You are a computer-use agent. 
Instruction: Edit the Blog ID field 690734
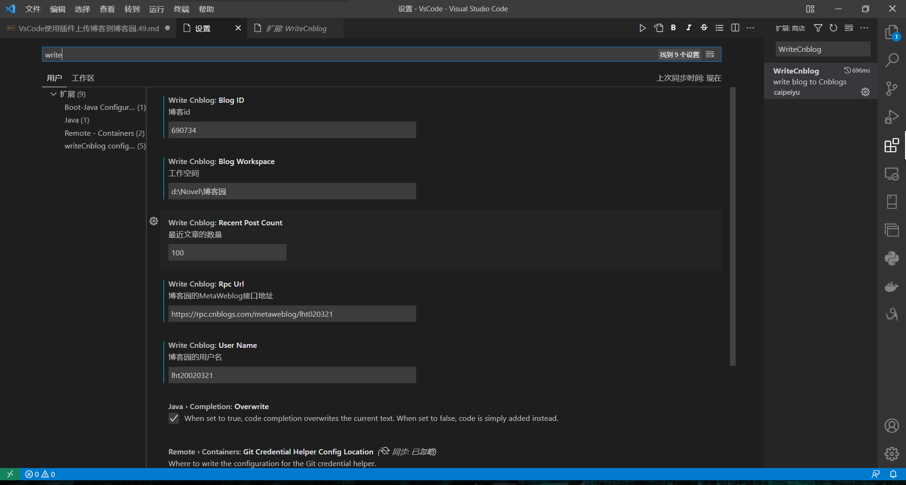292,130
